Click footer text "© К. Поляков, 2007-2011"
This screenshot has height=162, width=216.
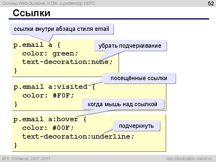point(26,159)
